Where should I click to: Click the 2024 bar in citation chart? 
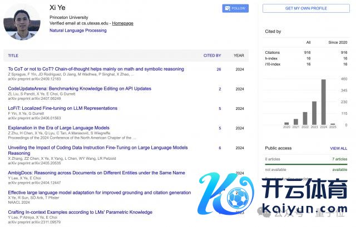[x=323, y=102]
